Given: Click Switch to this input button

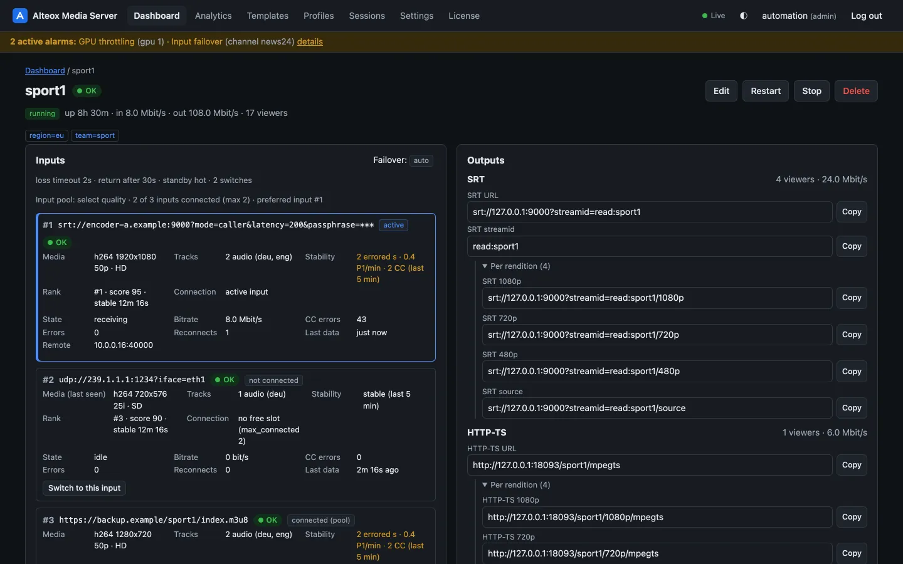Looking at the screenshot, I should [84, 488].
